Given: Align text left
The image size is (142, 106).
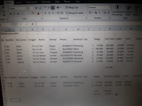Looking at the screenshot, I should (45, 13).
